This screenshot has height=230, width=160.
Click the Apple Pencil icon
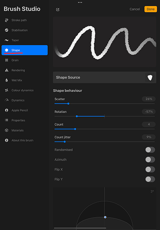coord(7,110)
